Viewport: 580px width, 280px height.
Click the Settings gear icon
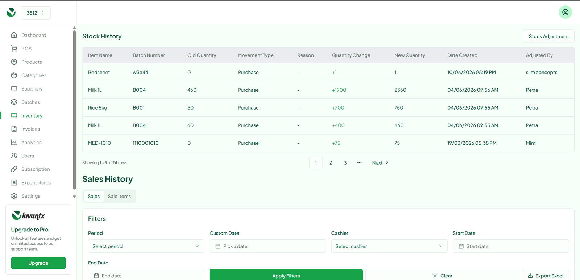[x=14, y=196]
